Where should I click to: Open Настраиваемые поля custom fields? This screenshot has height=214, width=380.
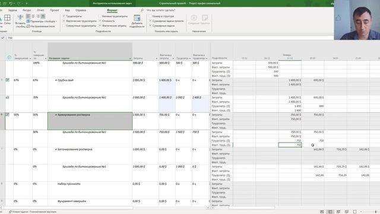pyautogui.click(x=40, y=26)
